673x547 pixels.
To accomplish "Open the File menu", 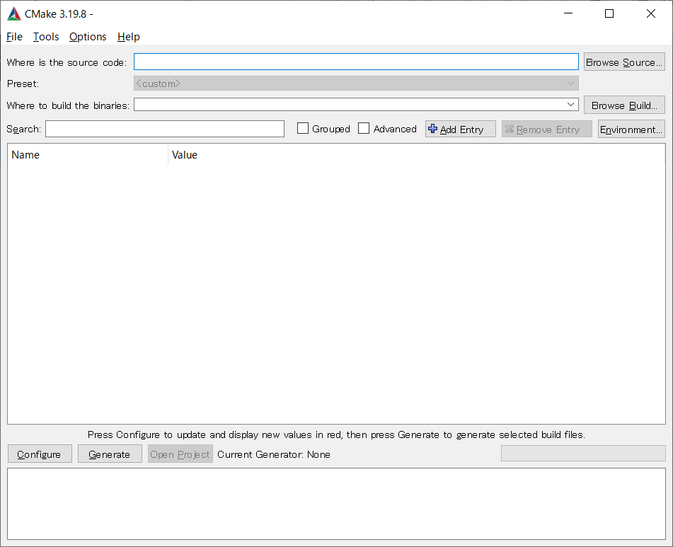I will point(14,37).
